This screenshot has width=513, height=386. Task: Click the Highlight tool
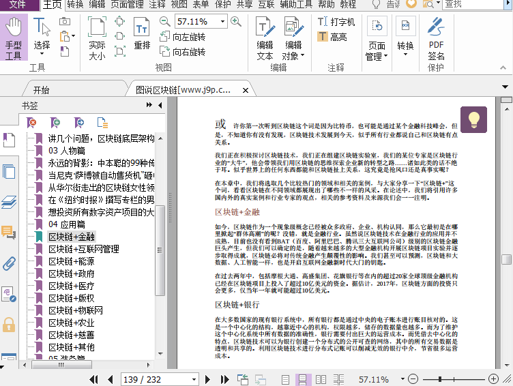tap(332, 37)
